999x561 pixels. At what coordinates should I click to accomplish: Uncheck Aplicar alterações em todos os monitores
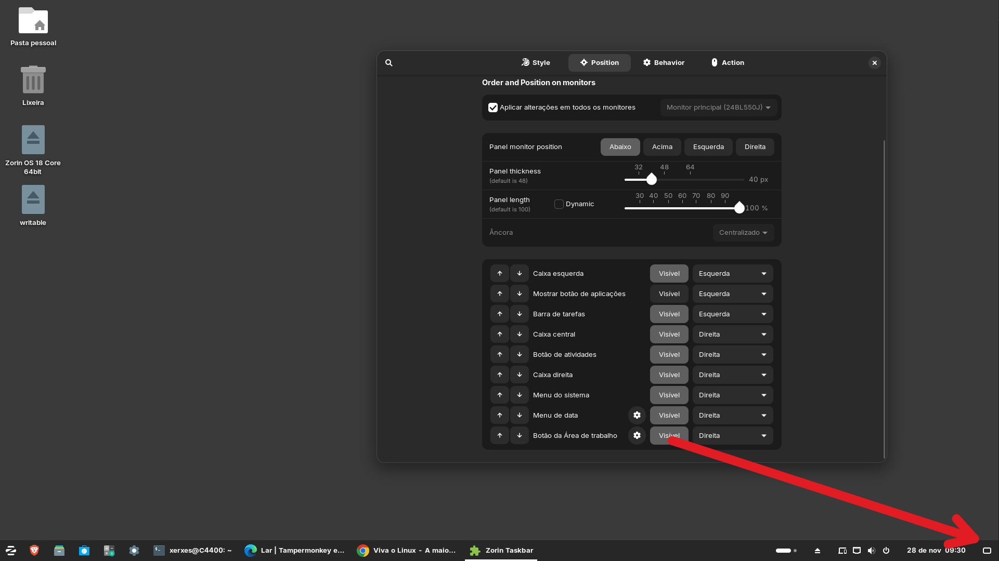pos(492,108)
